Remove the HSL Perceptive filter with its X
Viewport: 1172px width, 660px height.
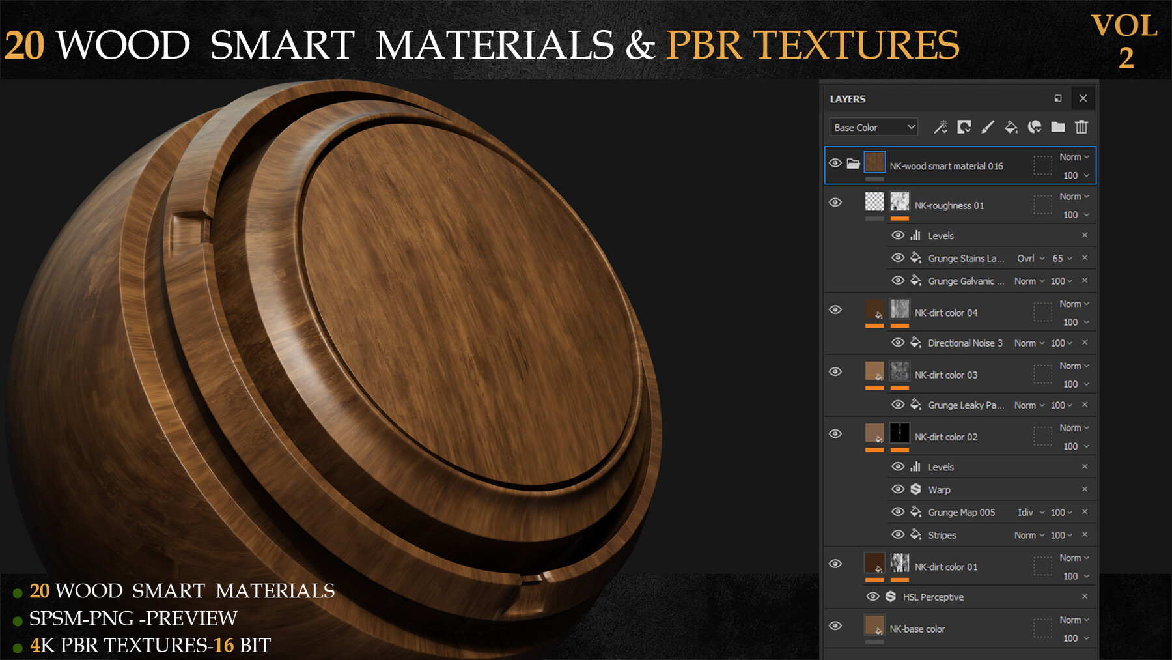[x=1085, y=597]
